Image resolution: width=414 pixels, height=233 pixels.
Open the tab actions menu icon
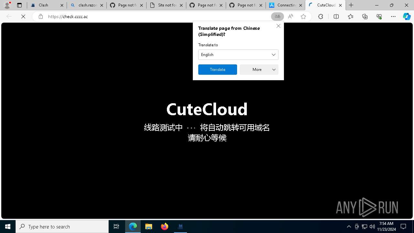pos(19,5)
